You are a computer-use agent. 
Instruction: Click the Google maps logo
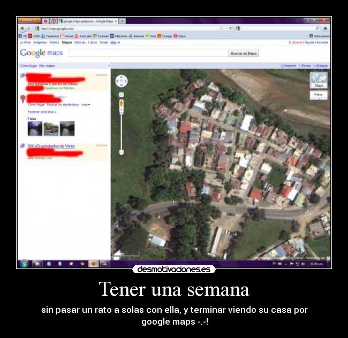pyautogui.click(x=41, y=53)
